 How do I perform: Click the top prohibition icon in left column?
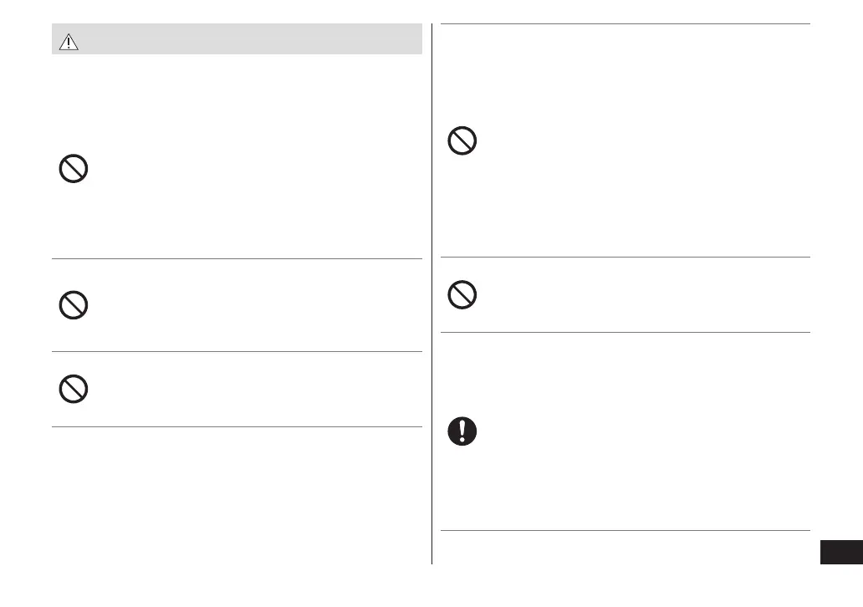pos(74,170)
